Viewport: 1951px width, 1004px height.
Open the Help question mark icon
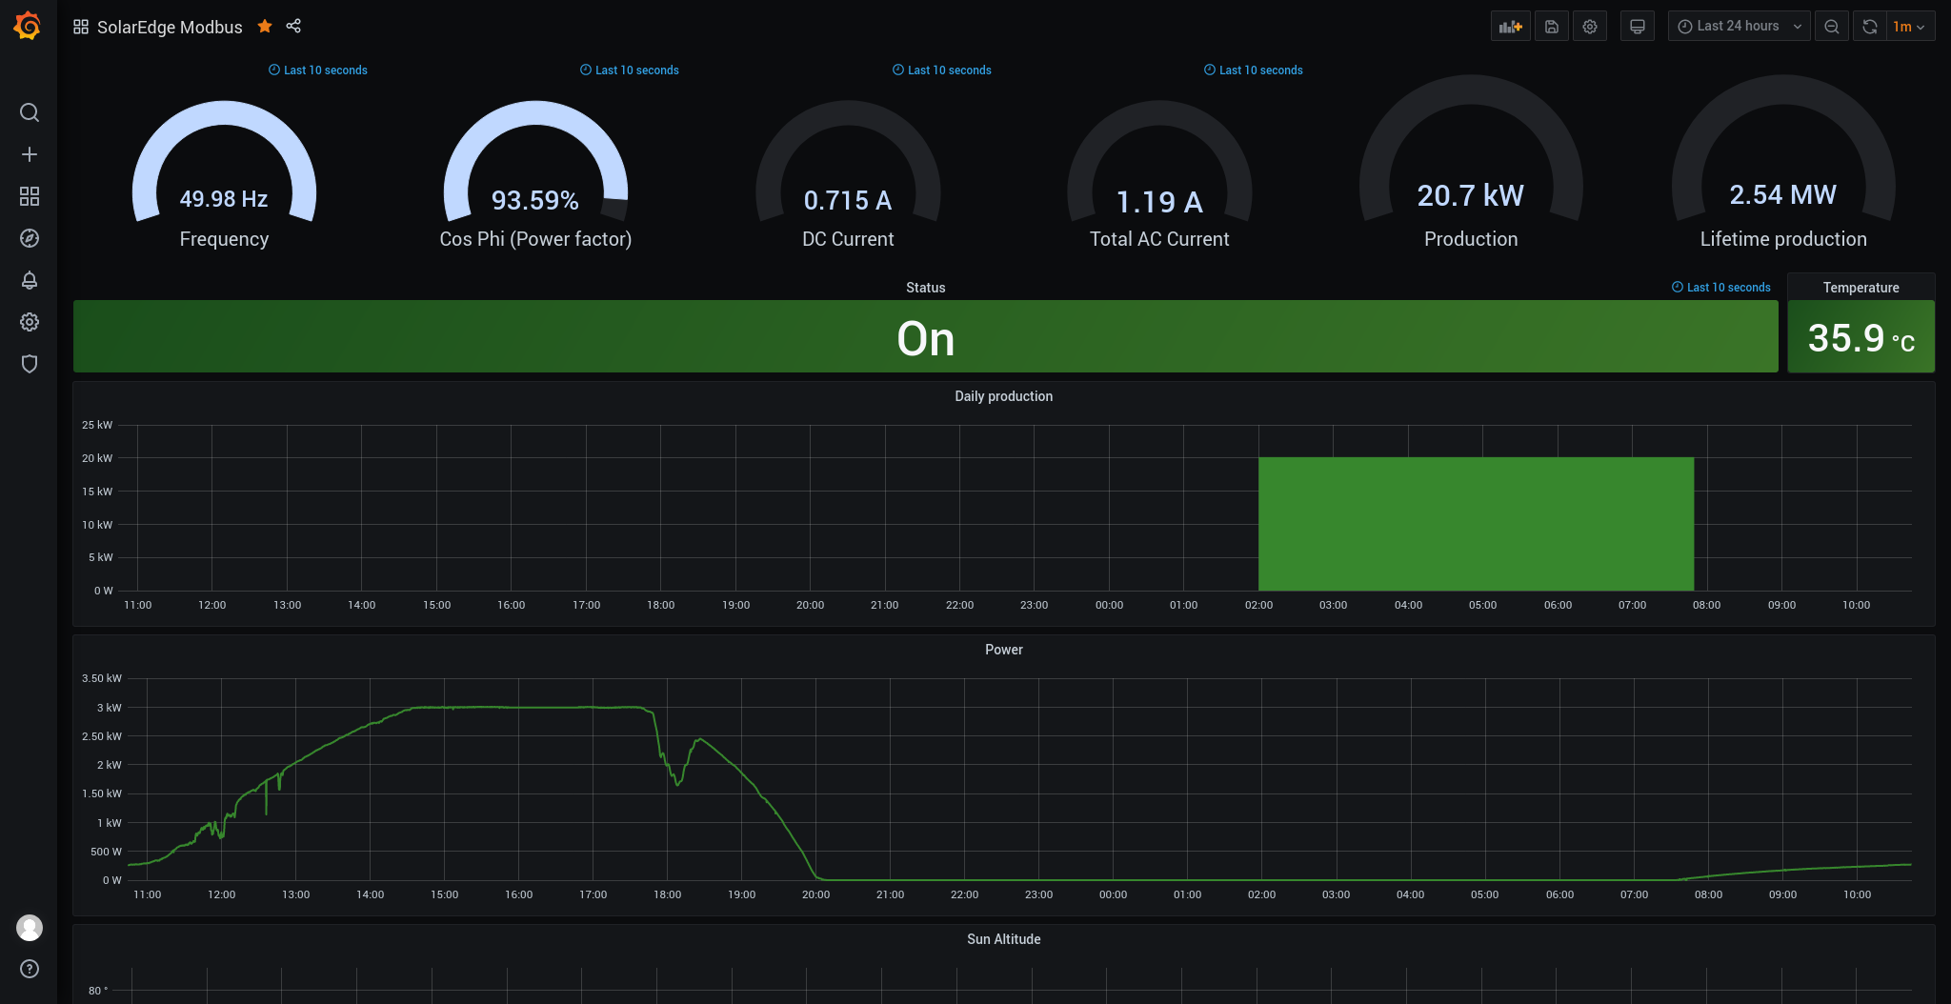30,969
